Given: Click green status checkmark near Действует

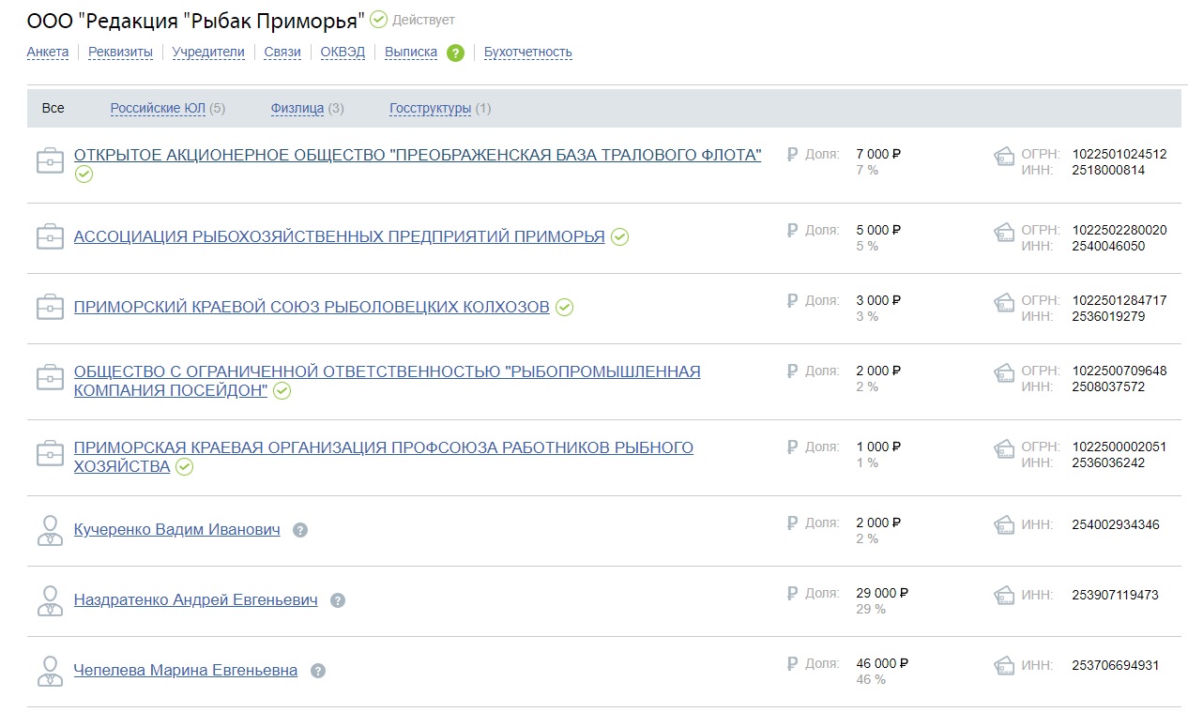Looking at the screenshot, I should (x=378, y=19).
